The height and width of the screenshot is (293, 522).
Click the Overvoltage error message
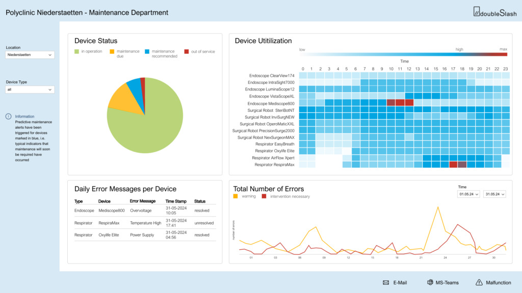(x=141, y=211)
